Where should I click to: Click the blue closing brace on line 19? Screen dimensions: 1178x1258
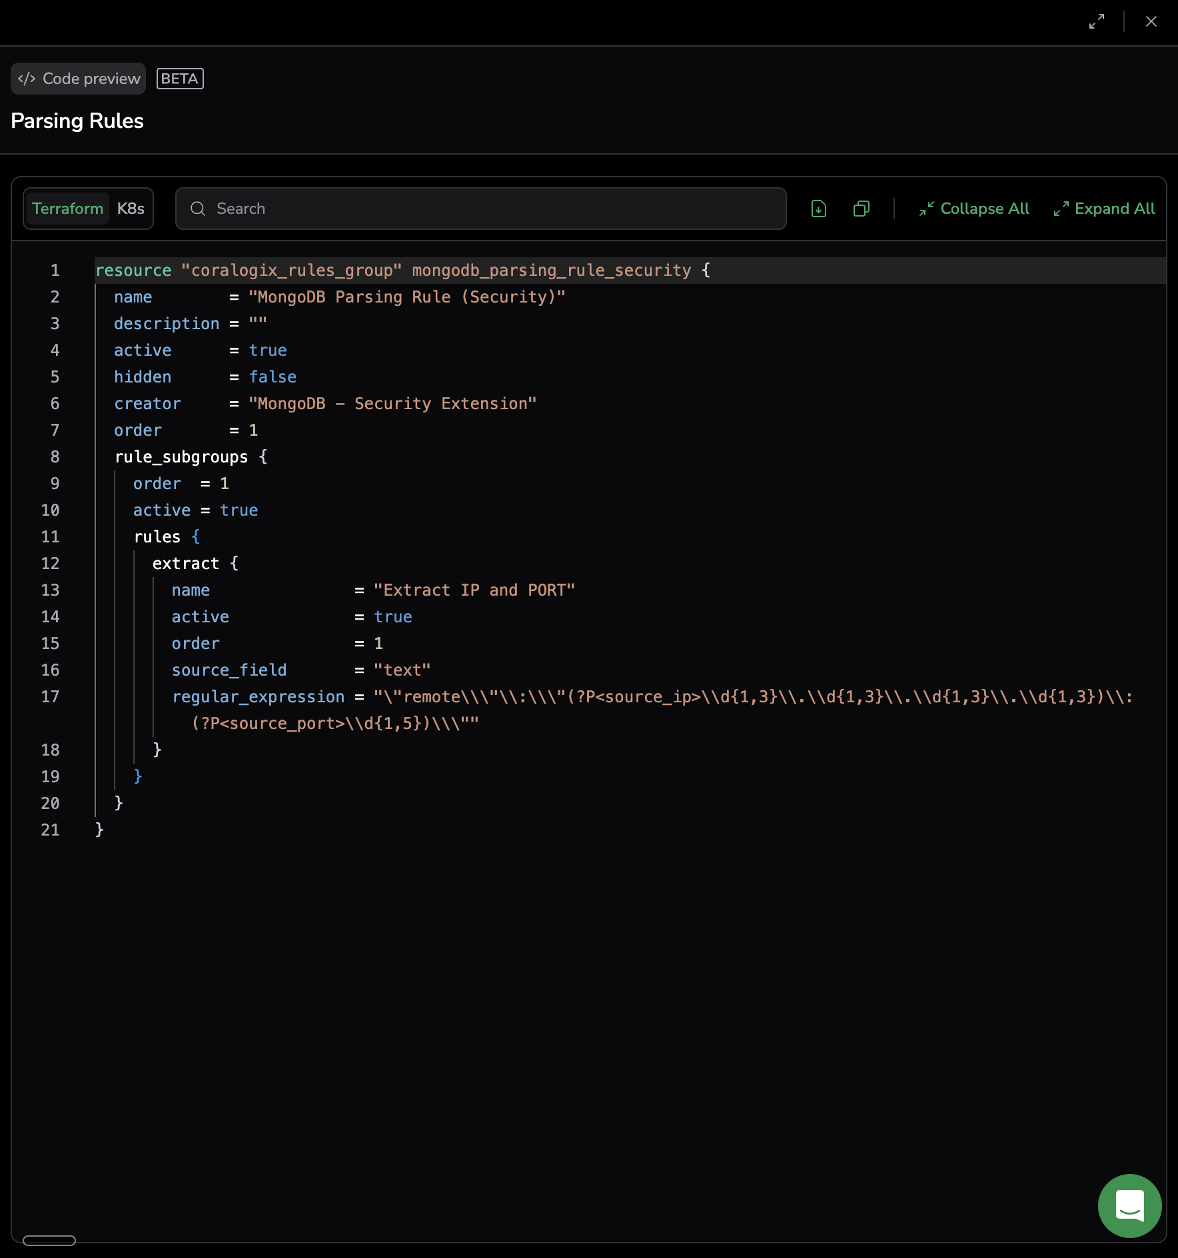point(138,776)
